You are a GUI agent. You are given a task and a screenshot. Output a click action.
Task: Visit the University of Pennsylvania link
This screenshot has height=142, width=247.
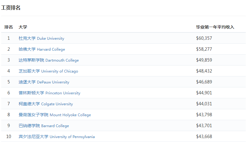tap(57, 137)
